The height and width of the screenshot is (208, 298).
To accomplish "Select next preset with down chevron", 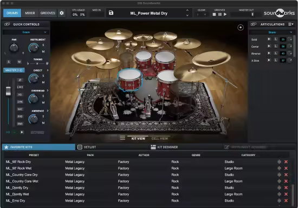I will (187, 15).
